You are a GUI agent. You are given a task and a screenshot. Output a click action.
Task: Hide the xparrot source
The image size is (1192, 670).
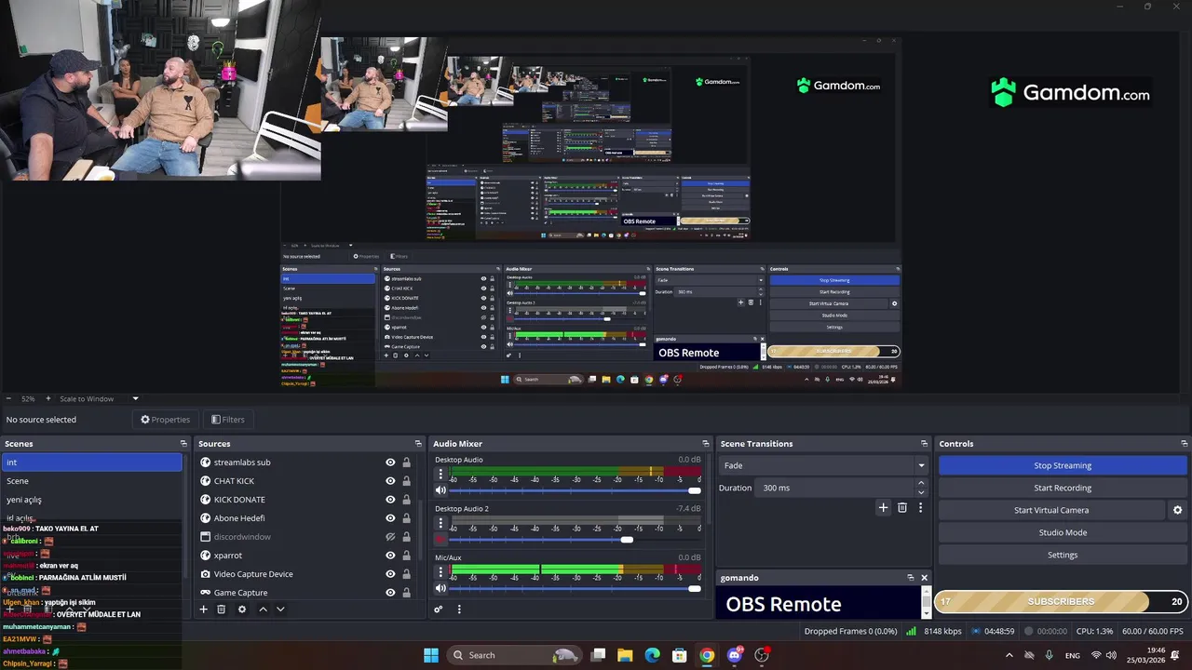[390, 556]
